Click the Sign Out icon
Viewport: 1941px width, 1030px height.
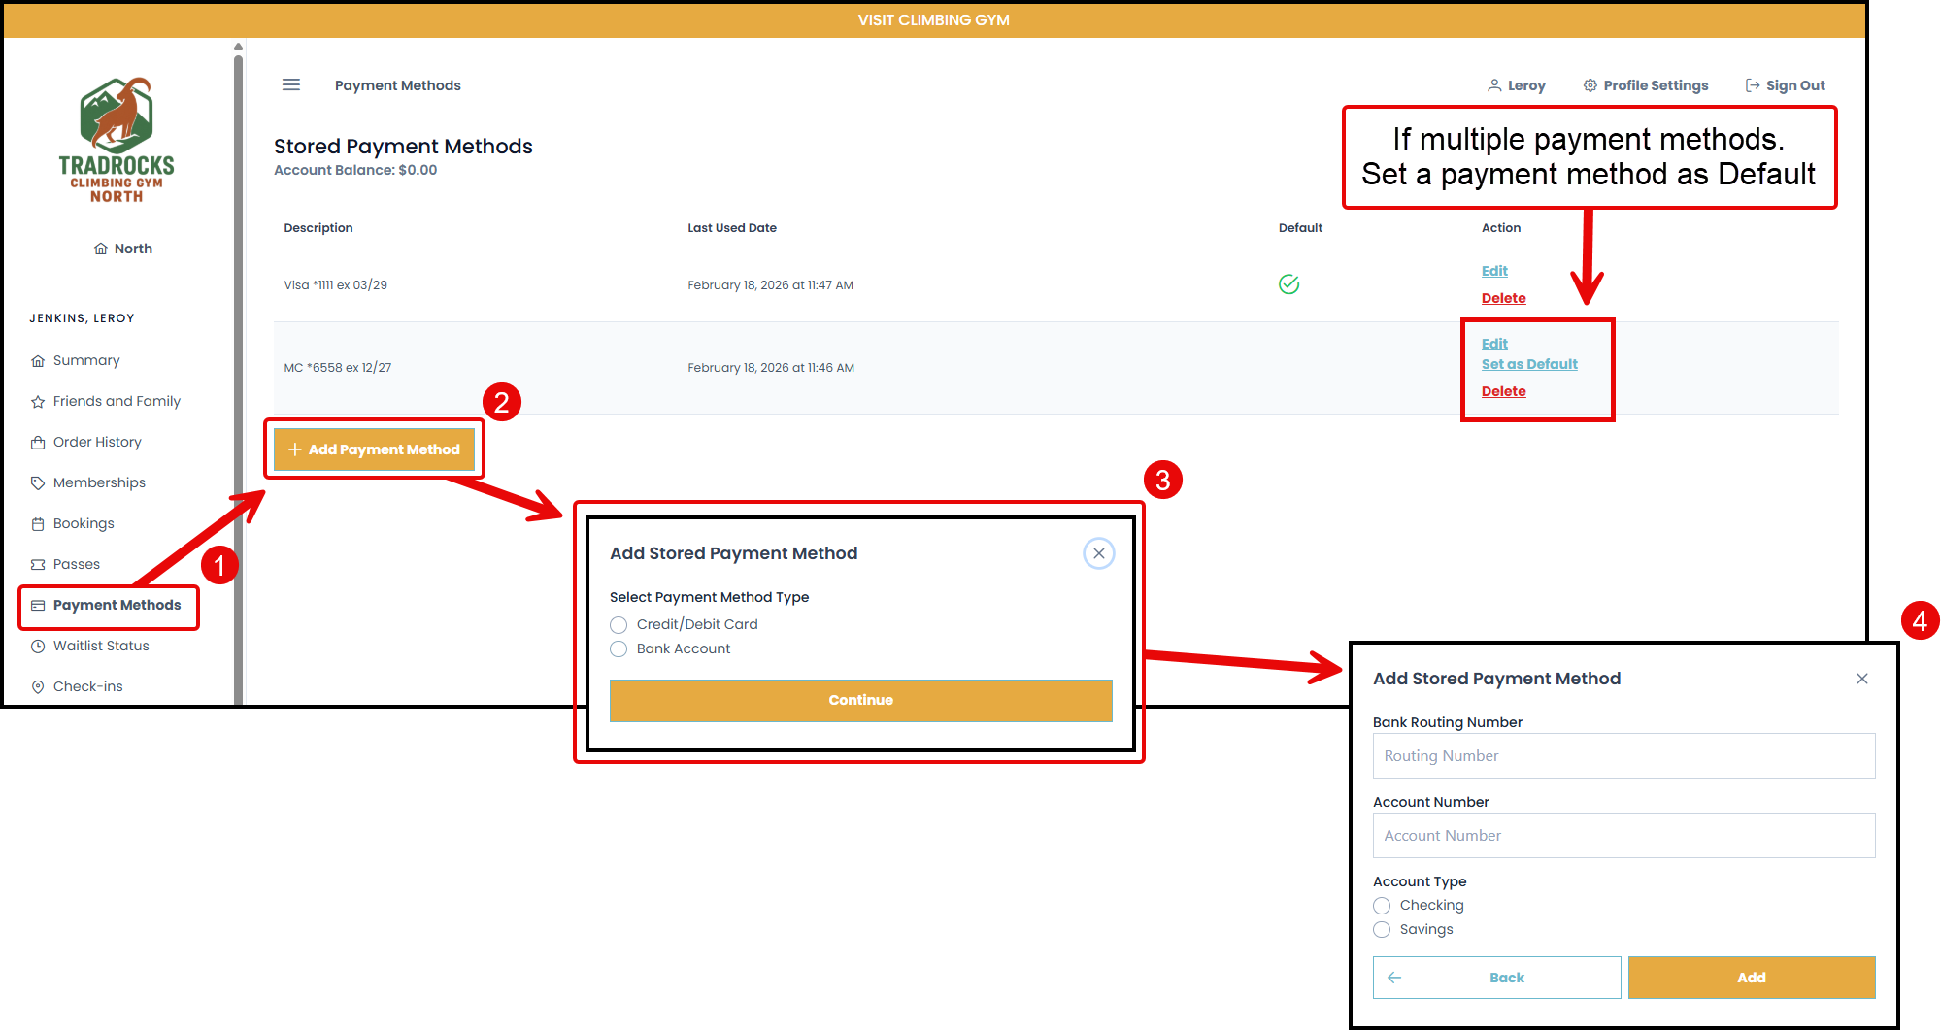click(x=1753, y=85)
